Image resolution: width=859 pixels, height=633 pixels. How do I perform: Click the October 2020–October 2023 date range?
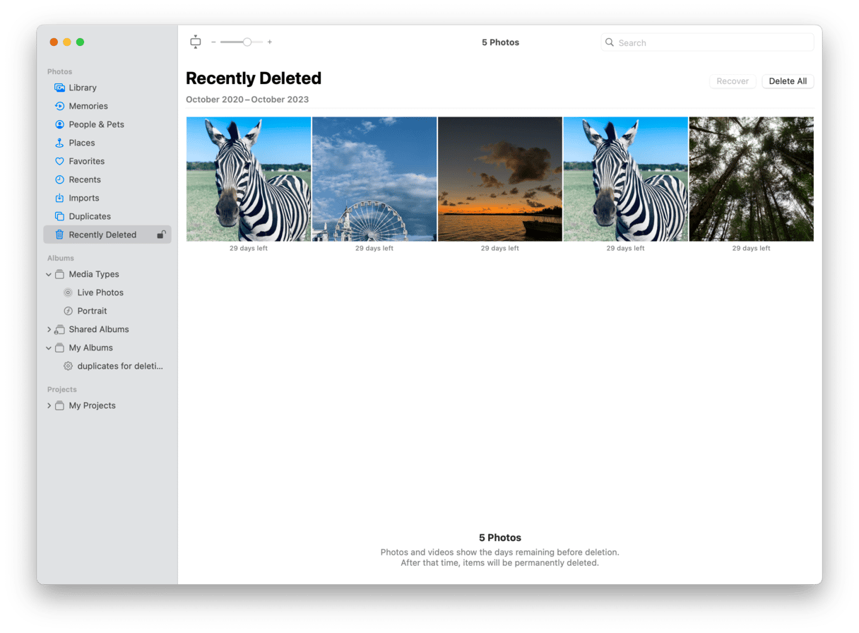click(247, 100)
